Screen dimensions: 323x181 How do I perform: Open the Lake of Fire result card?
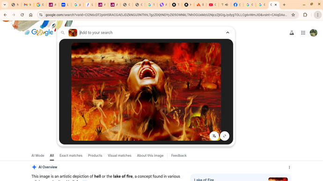pos(241,178)
